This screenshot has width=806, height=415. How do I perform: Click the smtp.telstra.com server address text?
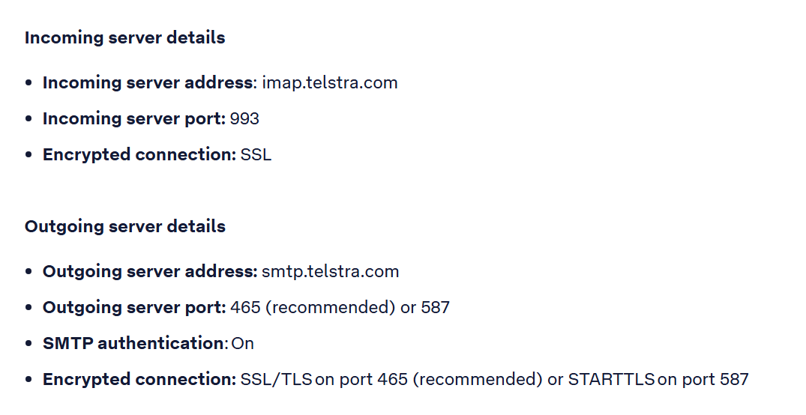[x=330, y=272]
